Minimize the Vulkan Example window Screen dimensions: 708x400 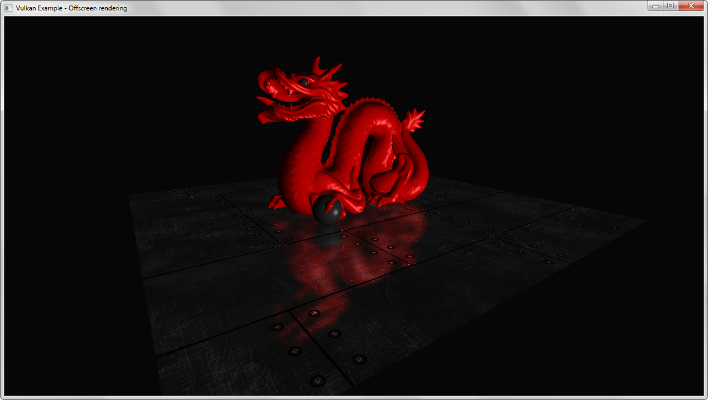(655, 6)
